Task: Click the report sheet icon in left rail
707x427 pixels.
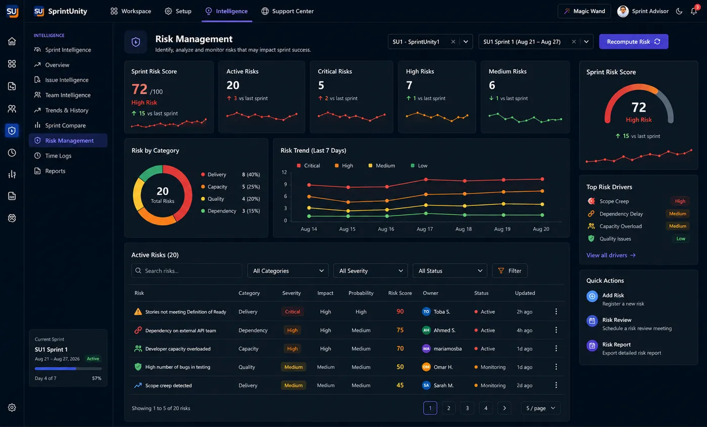Action: click(x=12, y=196)
